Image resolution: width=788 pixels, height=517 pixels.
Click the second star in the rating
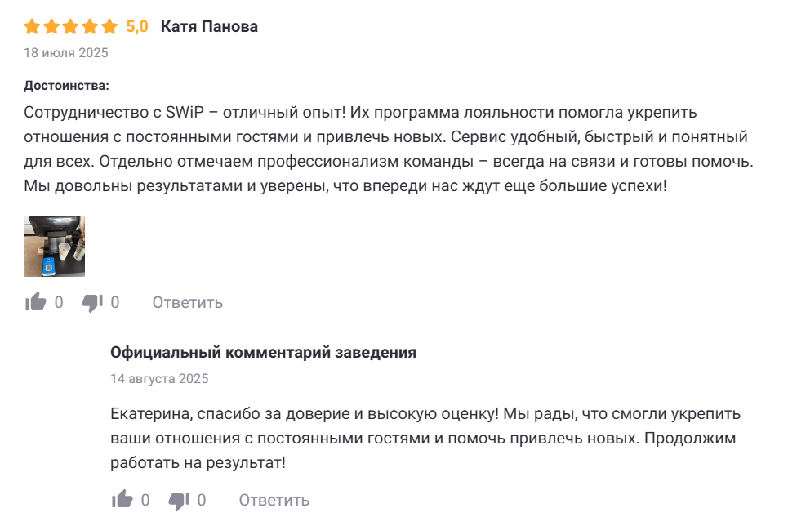tap(52, 27)
